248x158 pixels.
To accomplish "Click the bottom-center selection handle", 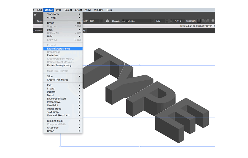I will 140,146.
